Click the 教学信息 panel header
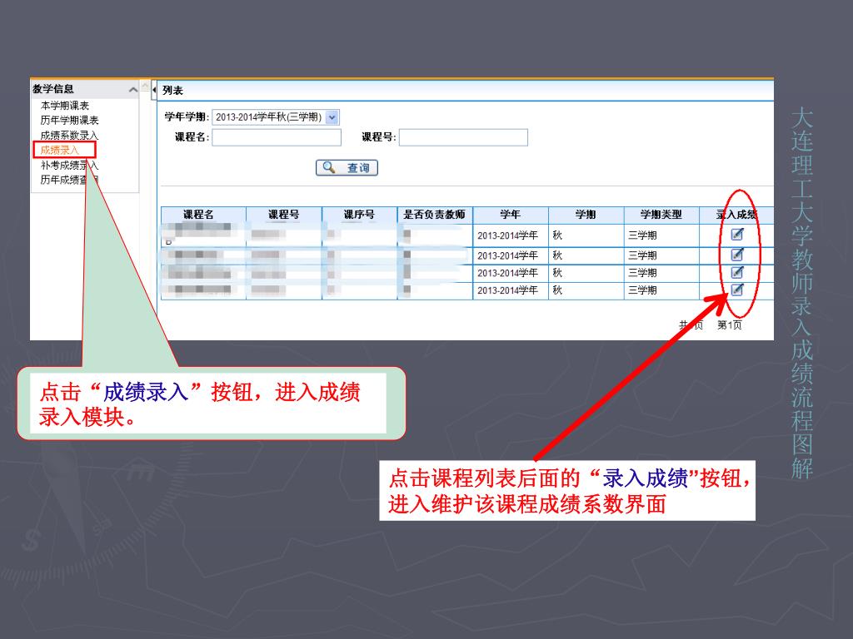Image resolution: width=853 pixels, height=639 pixels. (85, 89)
